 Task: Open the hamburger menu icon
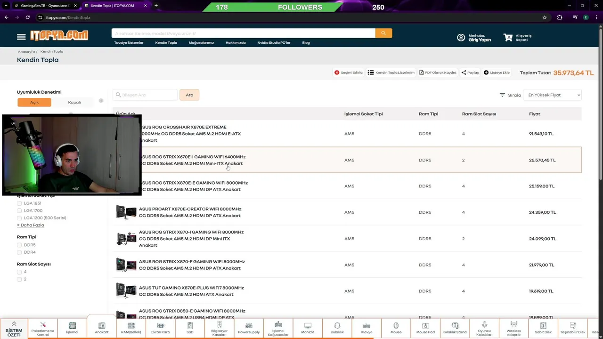(21, 37)
